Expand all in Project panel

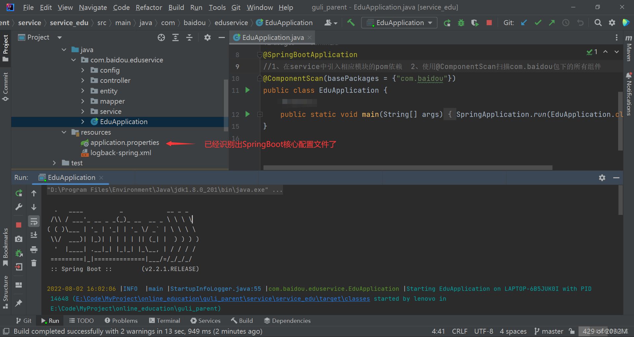click(x=175, y=38)
